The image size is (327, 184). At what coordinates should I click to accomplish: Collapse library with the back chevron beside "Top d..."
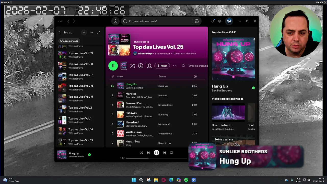tap(60, 32)
